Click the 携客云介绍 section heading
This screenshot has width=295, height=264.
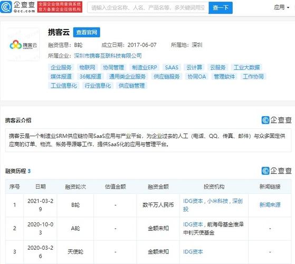click(x=18, y=120)
